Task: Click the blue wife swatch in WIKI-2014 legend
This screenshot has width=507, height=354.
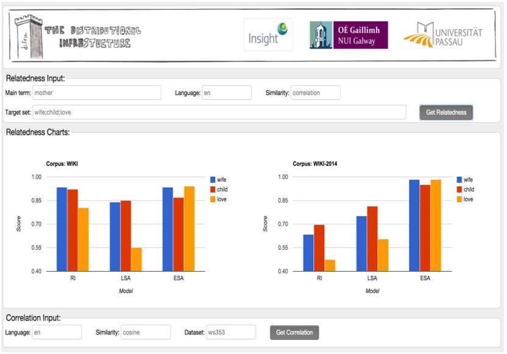Action: click(x=460, y=180)
